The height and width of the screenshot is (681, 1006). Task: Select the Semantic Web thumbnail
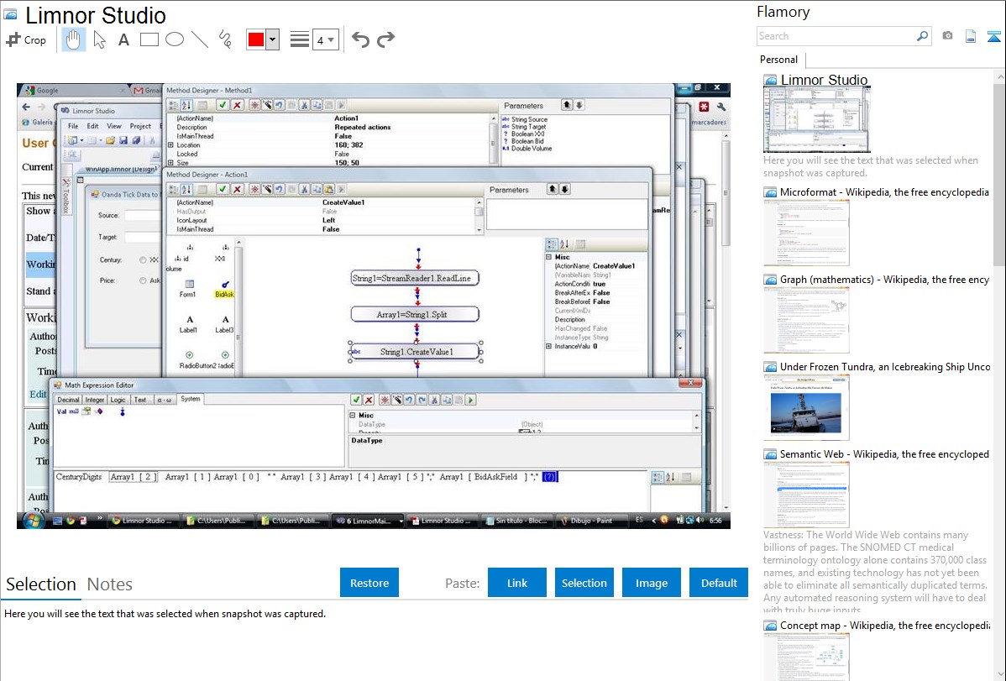click(x=806, y=495)
